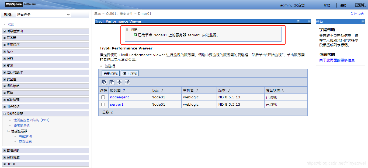Open the 请求度量值 link
Viewport: 368px width, 168px height.
[x=22, y=126]
